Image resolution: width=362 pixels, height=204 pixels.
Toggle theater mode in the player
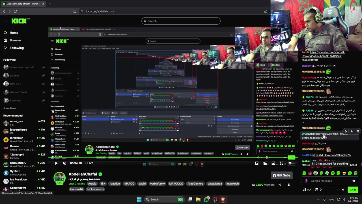pos(273,163)
